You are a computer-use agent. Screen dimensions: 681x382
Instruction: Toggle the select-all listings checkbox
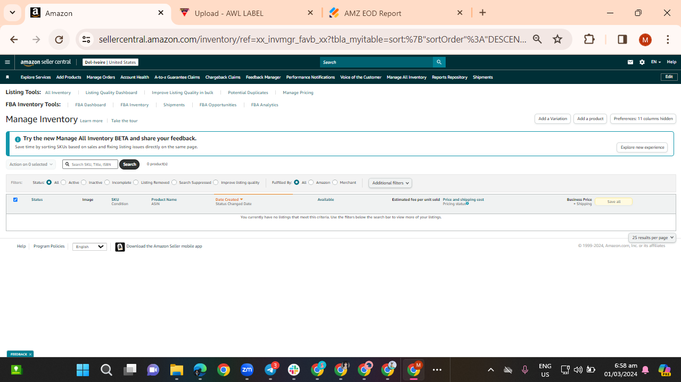pyautogui.click(x=15, y=200)
